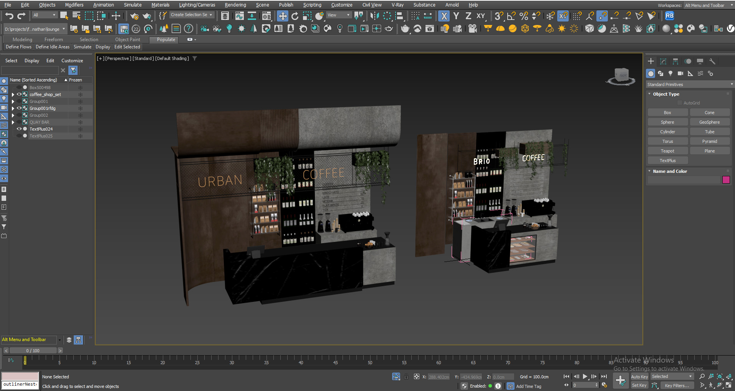
Task: Expand the QUAY BAR tree node
Action: click(x=13, y=122)
